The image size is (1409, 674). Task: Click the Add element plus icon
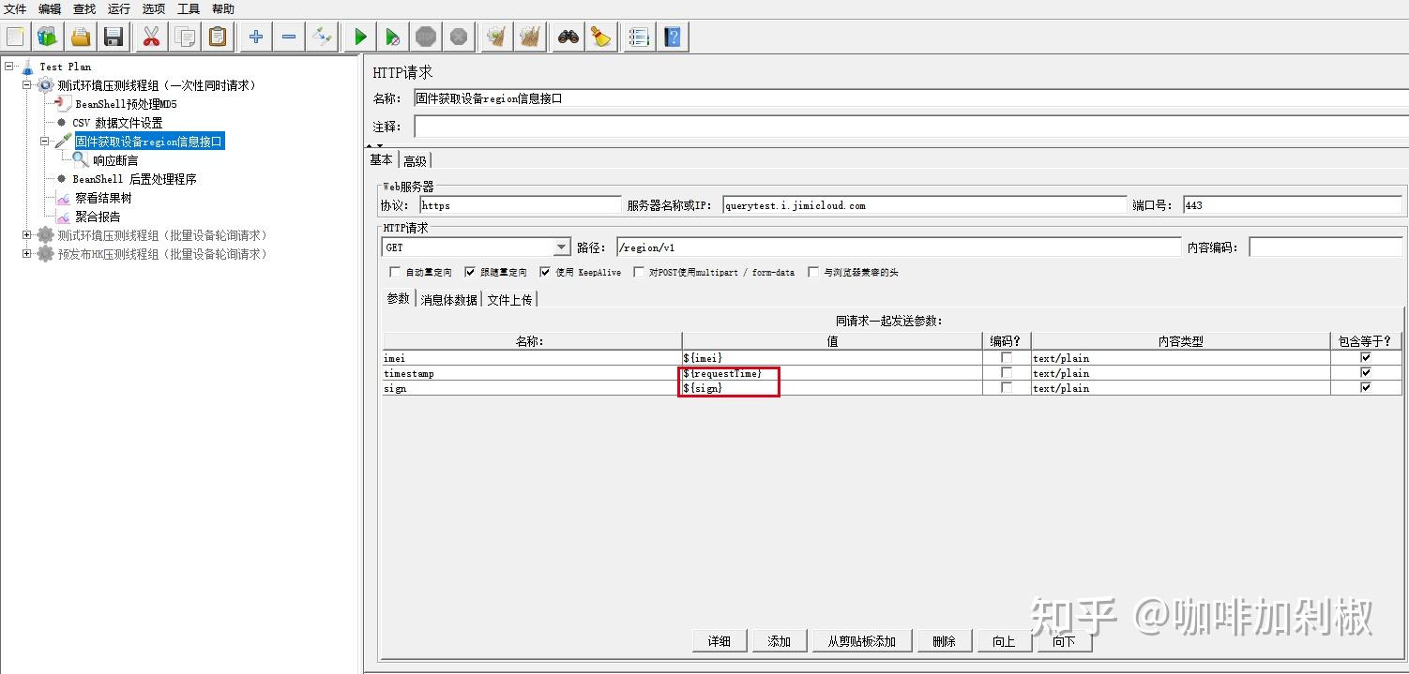pyautogui.click(x=255, y=36)
